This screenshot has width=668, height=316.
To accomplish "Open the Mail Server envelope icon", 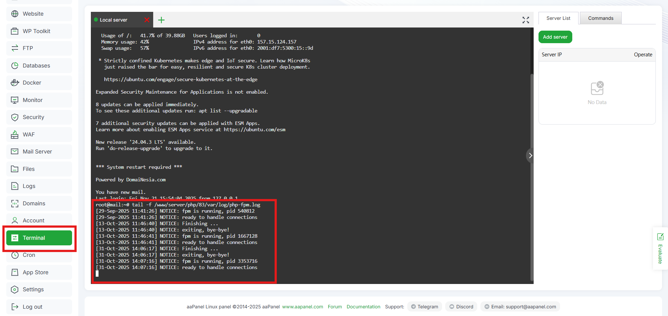I will point(15,151).
